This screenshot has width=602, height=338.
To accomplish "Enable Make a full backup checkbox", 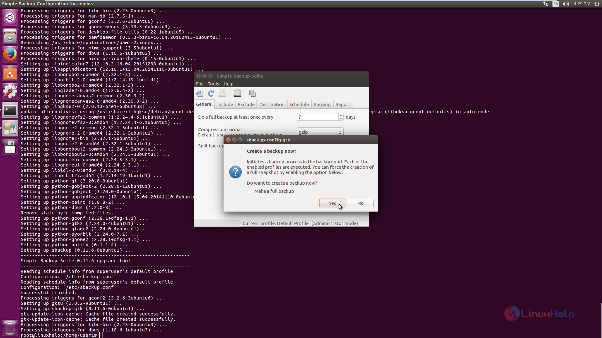I will [250, 191].
